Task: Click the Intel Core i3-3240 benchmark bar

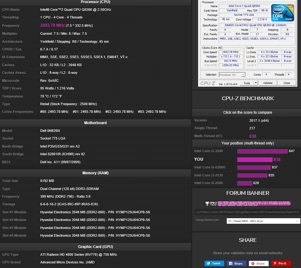Action: [x=262, y=151]
